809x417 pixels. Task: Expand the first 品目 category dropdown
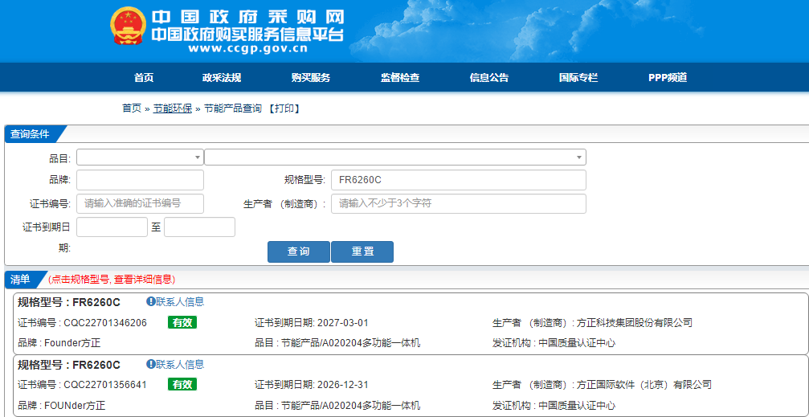(140, 157)
